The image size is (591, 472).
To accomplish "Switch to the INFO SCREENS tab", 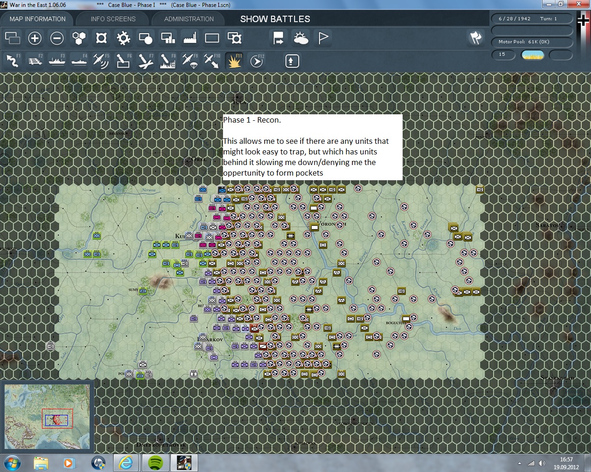I will point(113,19).
